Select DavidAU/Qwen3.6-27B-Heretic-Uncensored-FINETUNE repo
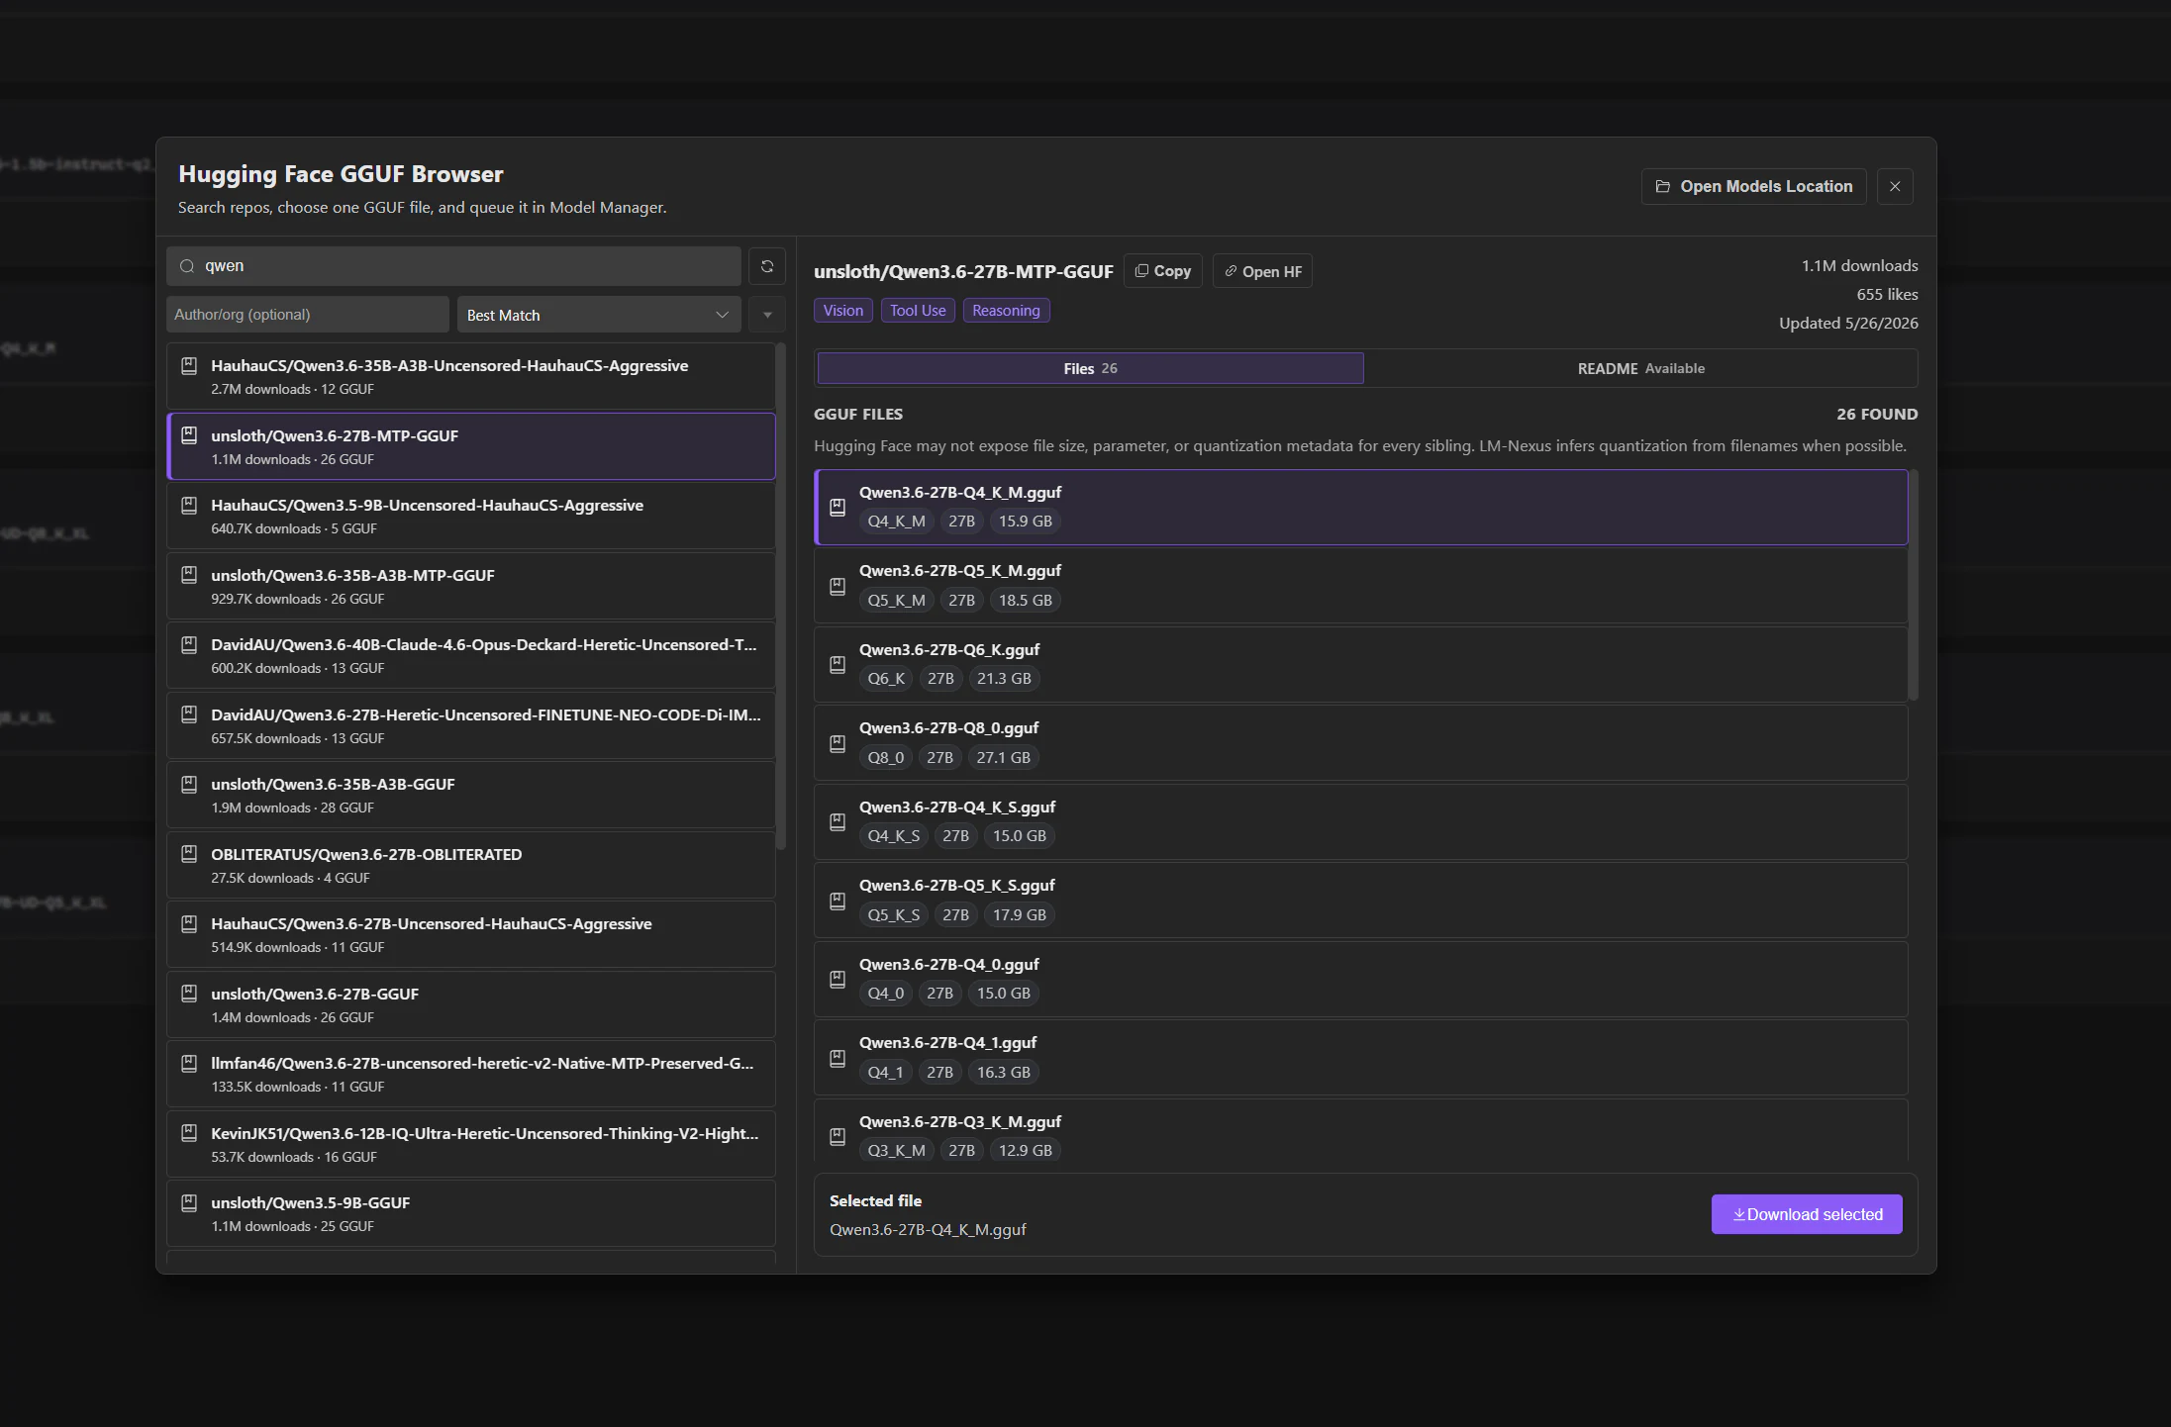Screen dimensions: 2171x1427 coord(471,725)
